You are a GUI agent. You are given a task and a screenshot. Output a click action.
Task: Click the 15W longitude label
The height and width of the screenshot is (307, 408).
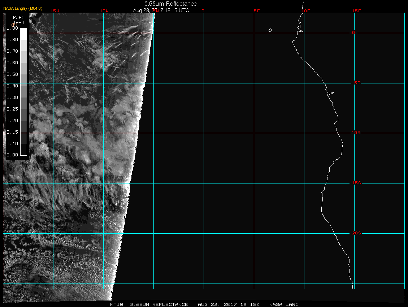coord(55,11)
